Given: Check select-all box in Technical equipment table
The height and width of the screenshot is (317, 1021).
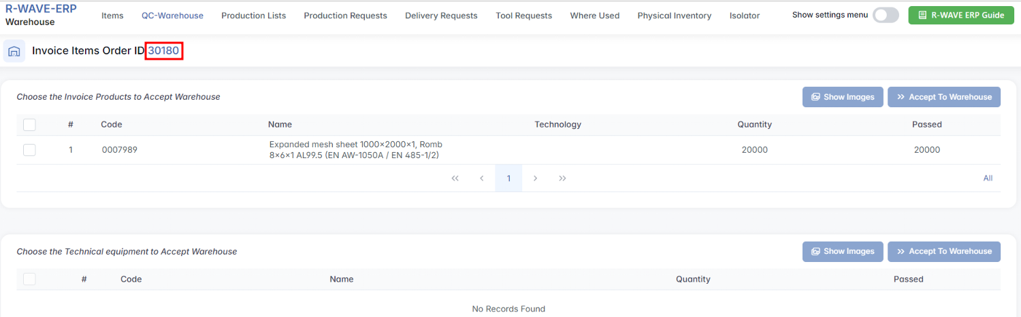Looking at the screenshot, I should [x=29, y=279].
